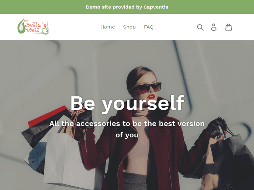Screen dimensions: 254x190
Task: Click the woman's red lips in the photo
Action: coord(151,97)
